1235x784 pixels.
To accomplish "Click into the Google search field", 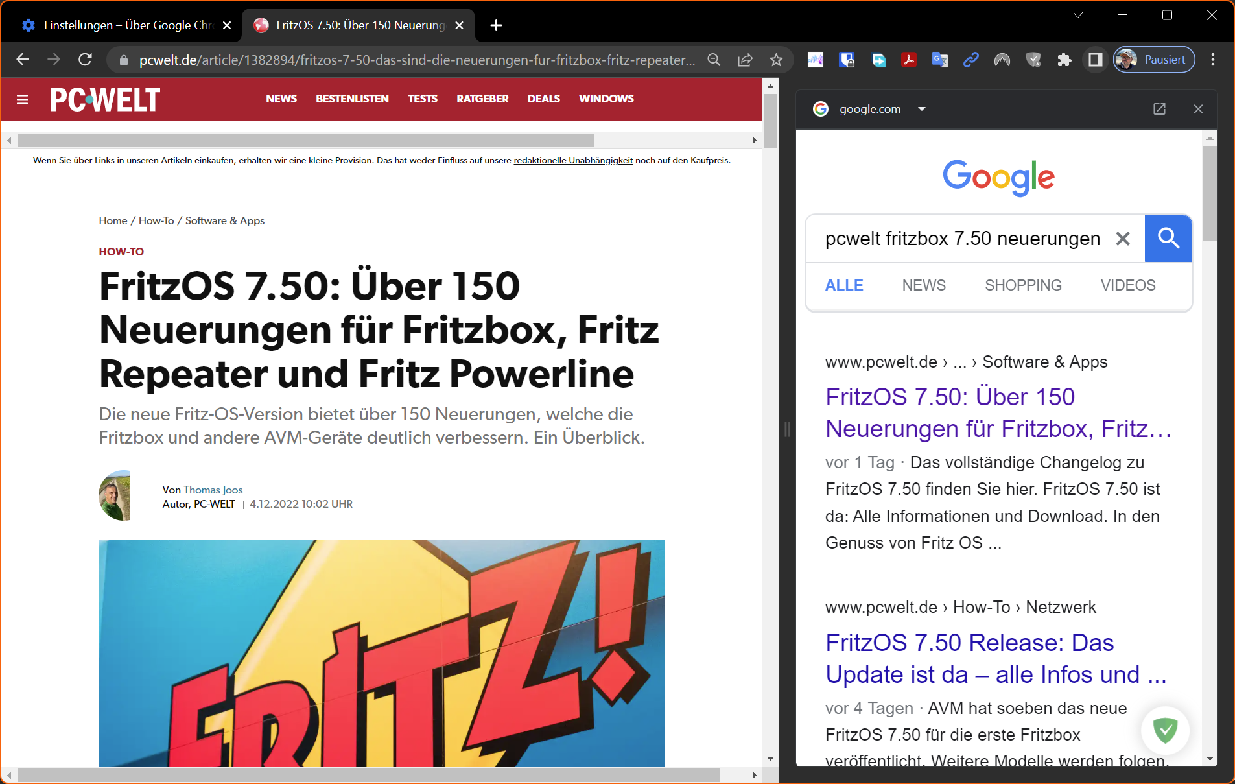I will point(963,239).
